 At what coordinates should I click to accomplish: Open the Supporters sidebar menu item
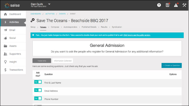coord(13,54)
